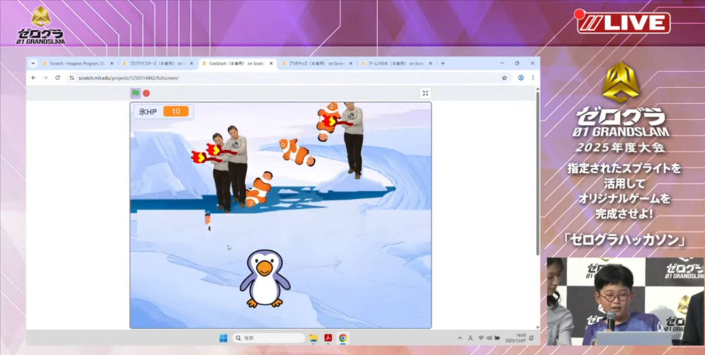The width and height of the screenshot is (705, 355).
Task: View site information icon in address bar
Action: 72,78
